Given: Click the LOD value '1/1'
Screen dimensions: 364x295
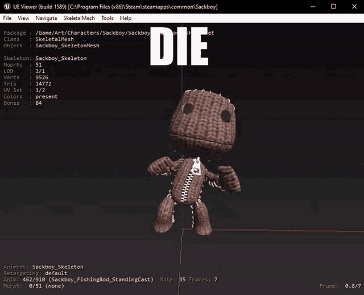Looking at the screenshot, I should [40, 71].
